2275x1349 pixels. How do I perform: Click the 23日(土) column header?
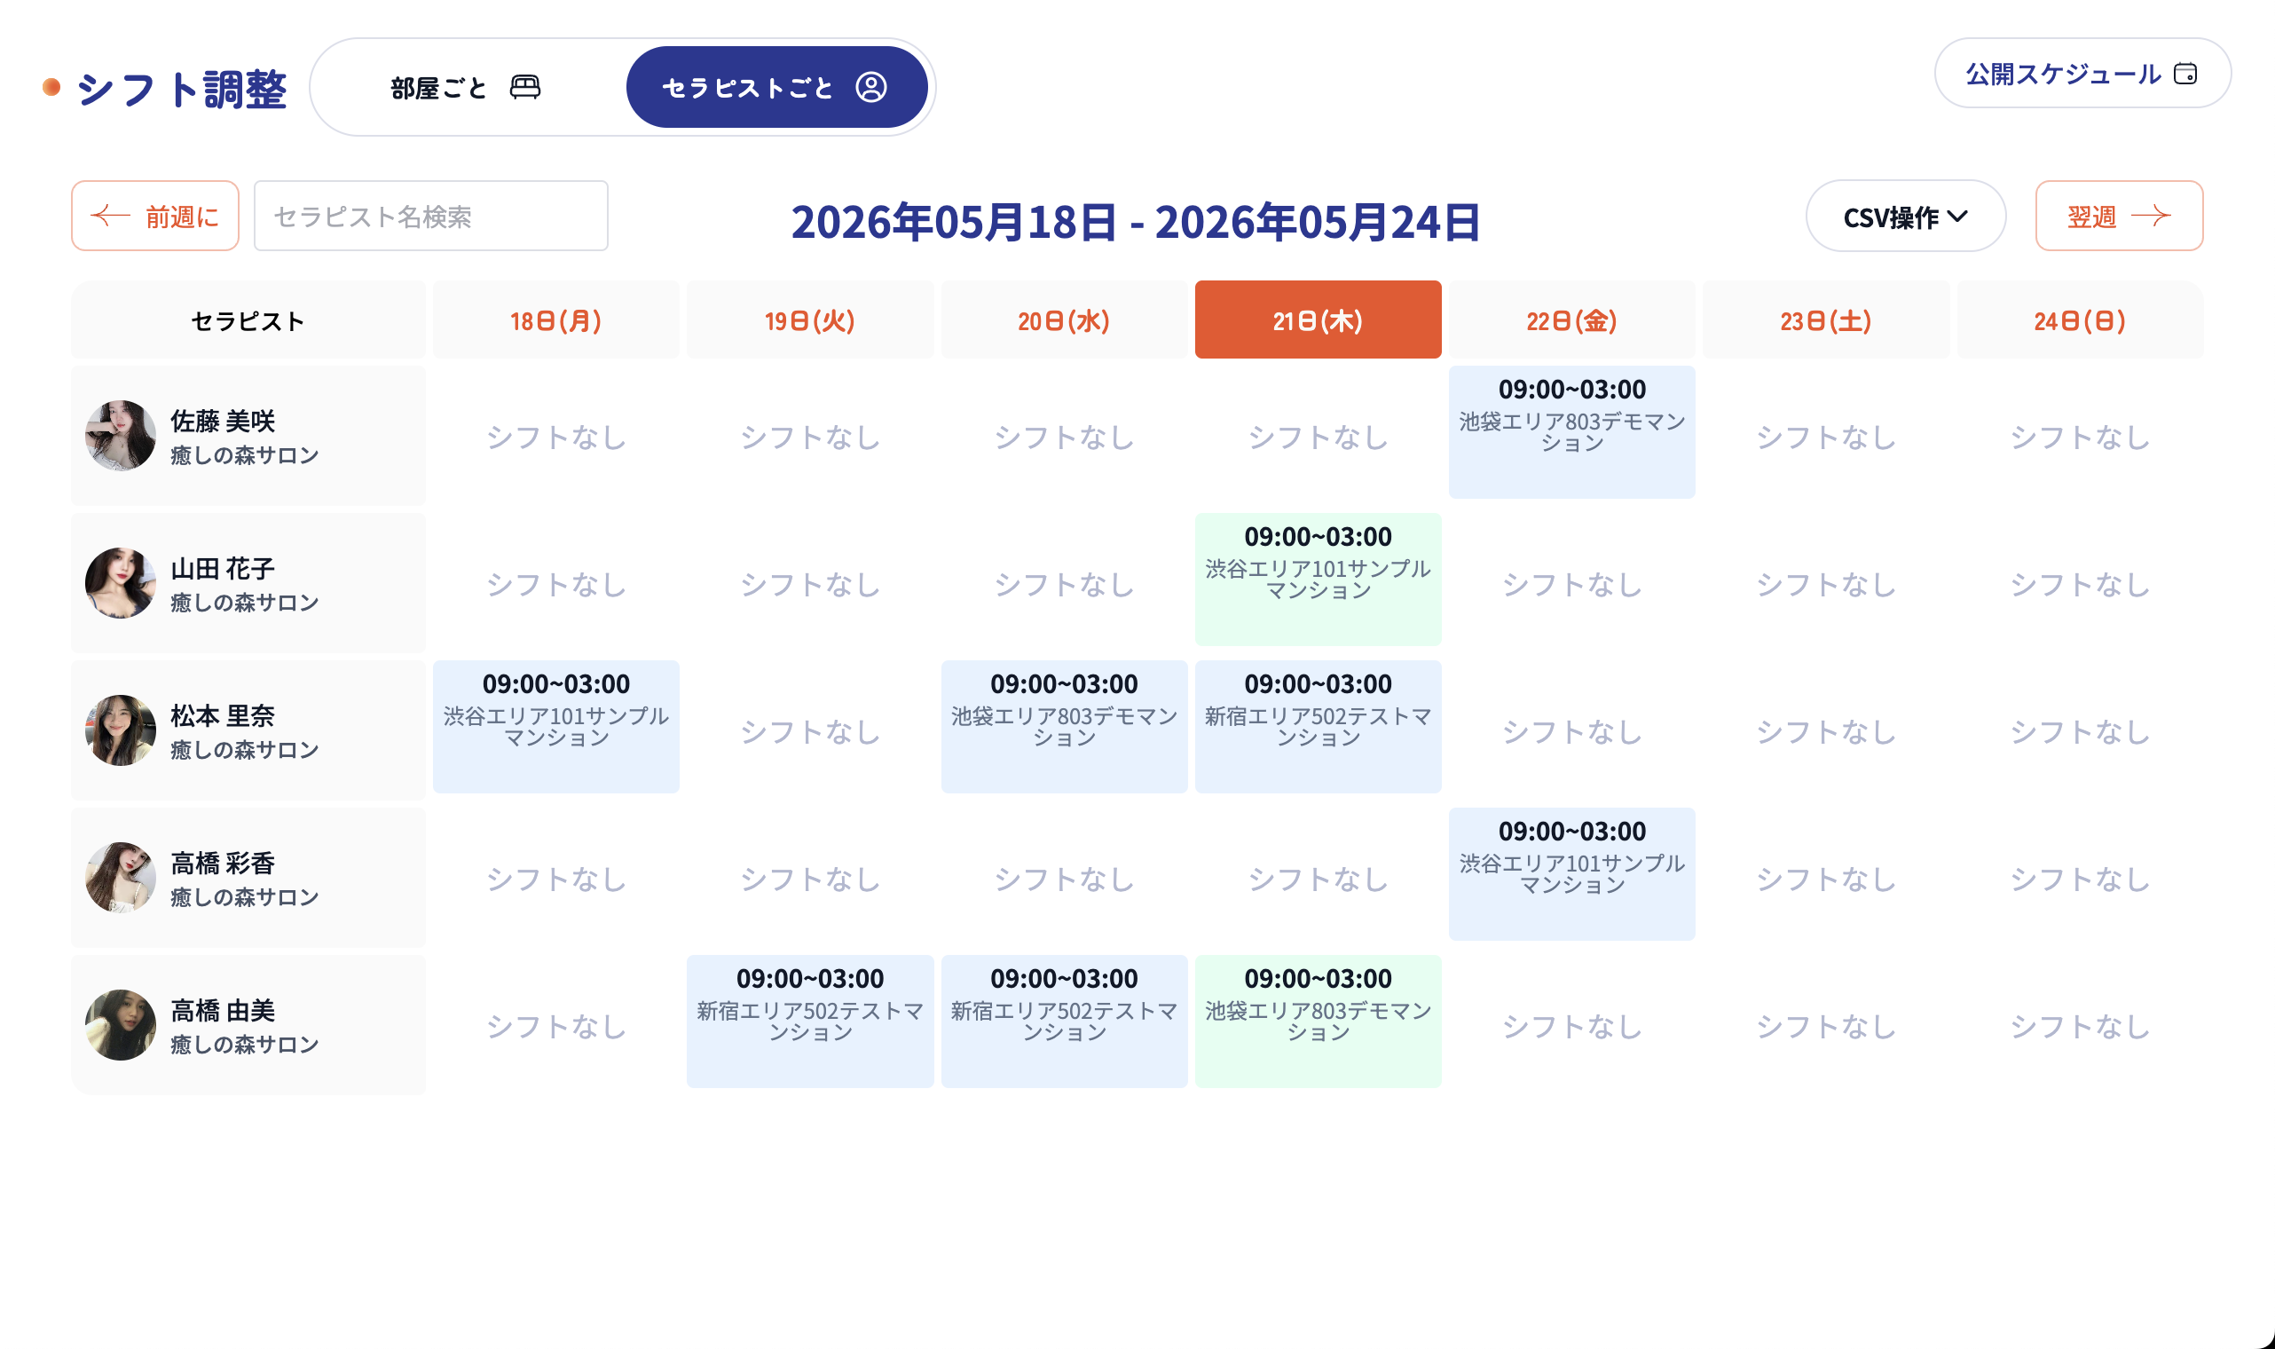click(x=1825, y=320)
